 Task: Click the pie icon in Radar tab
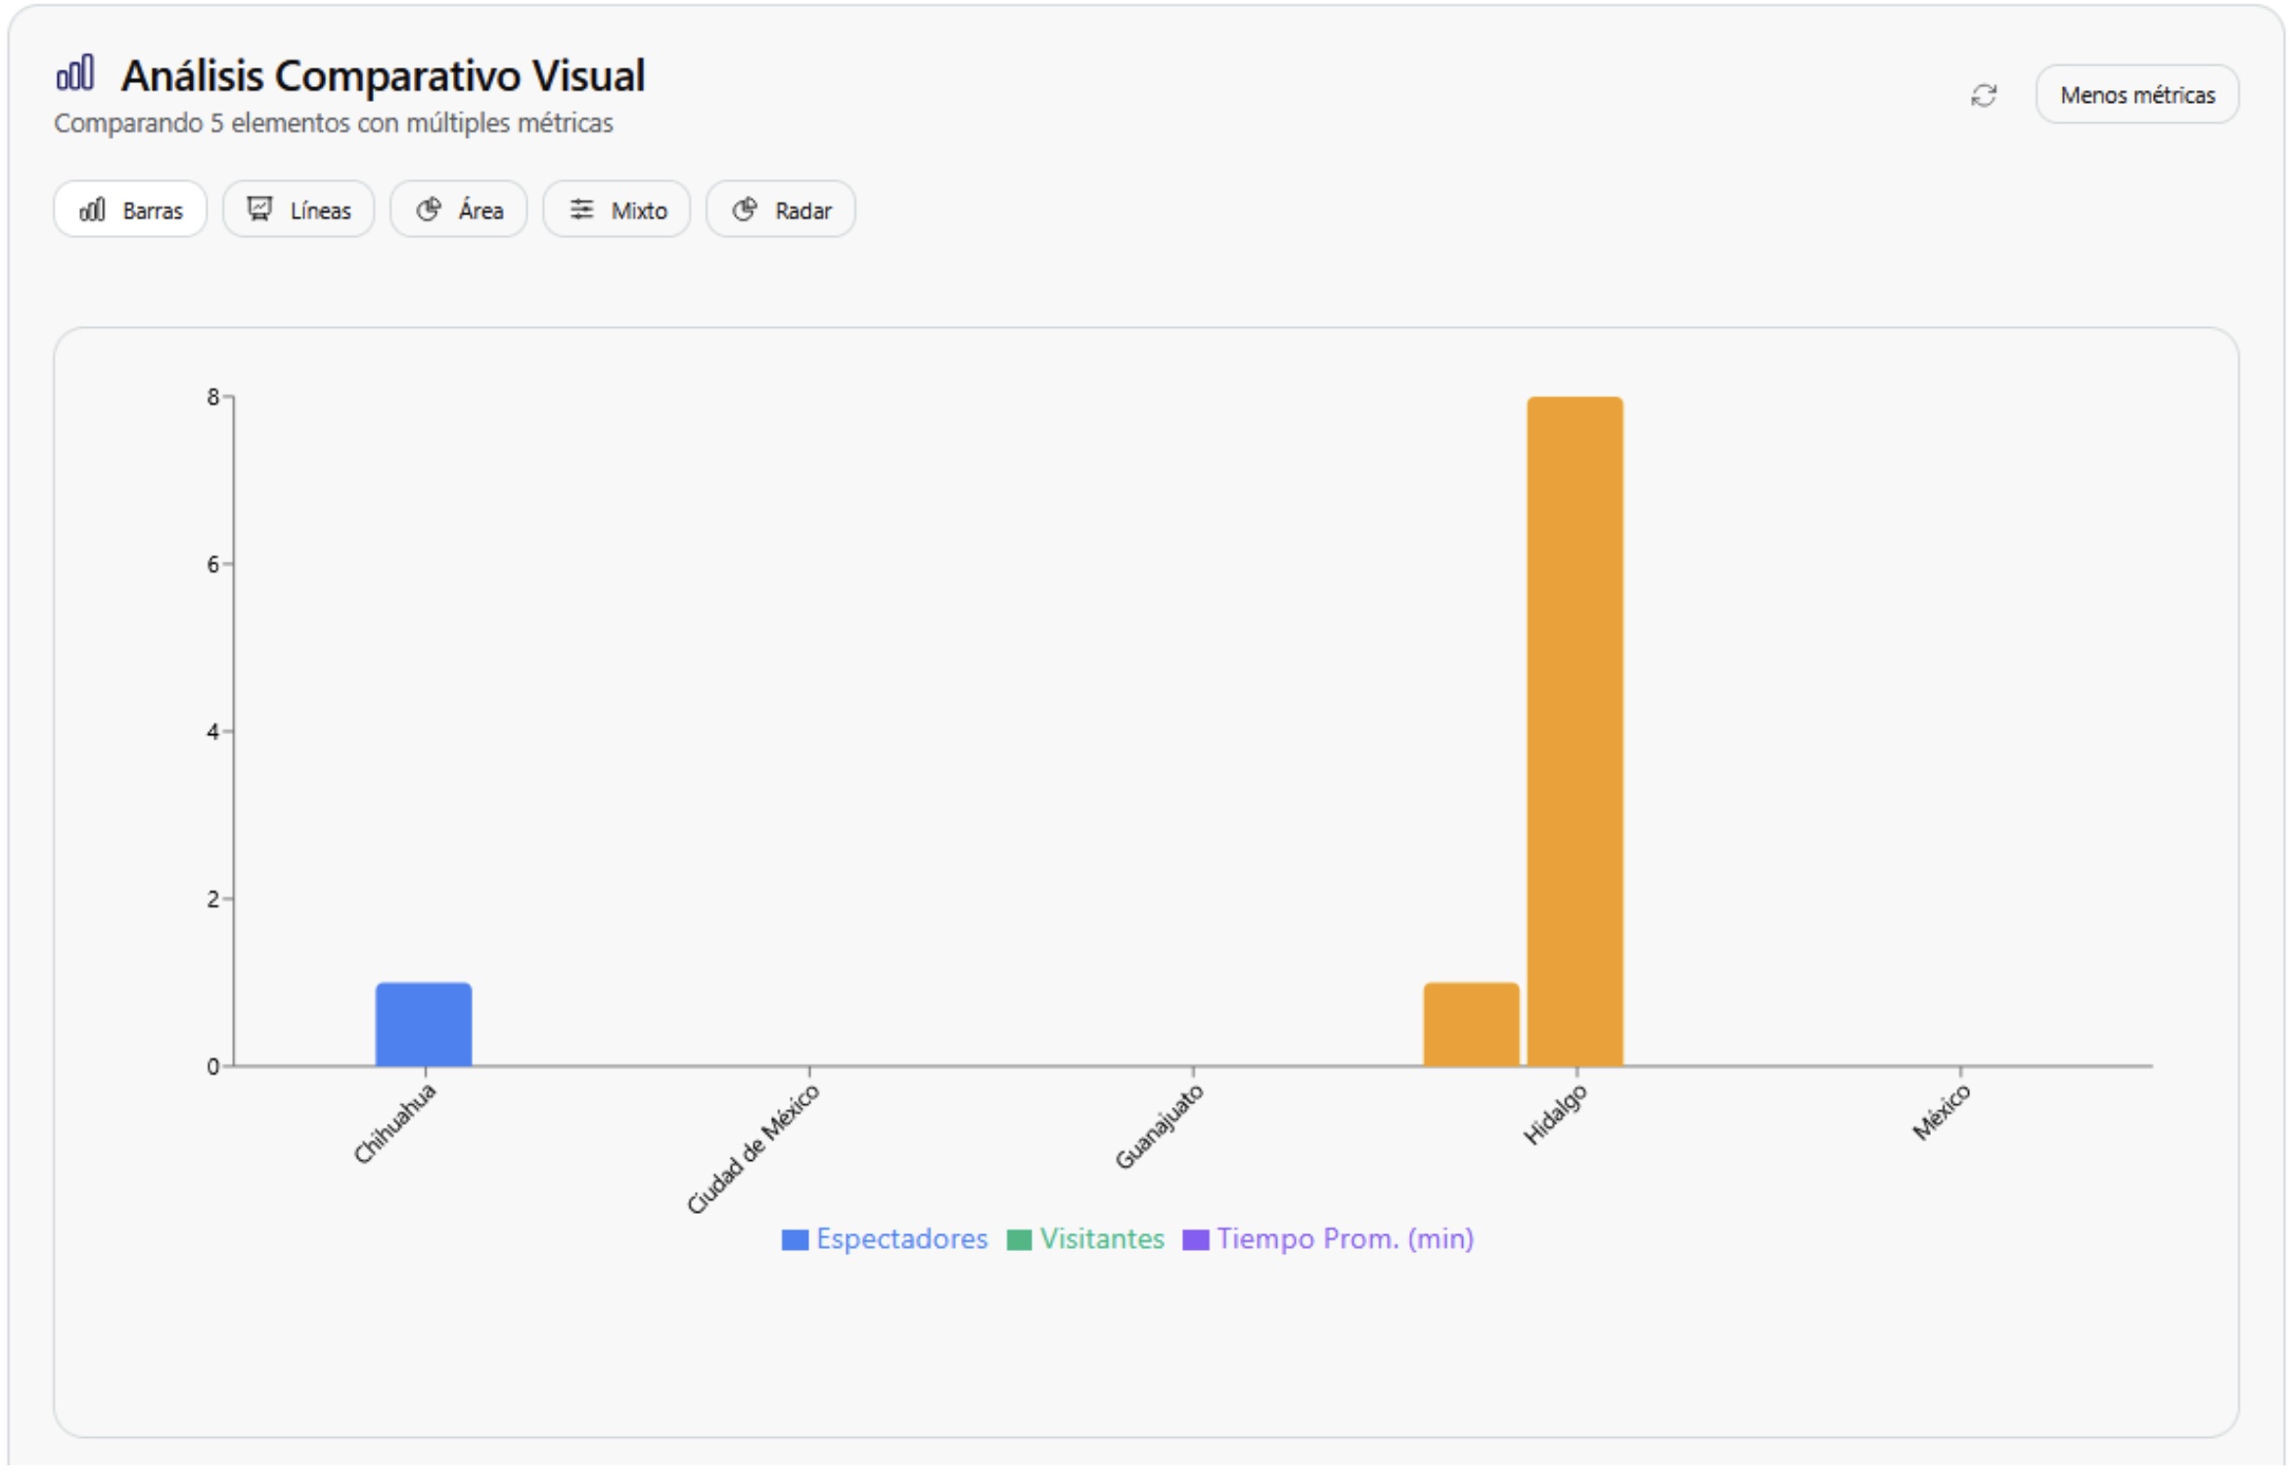745,209
